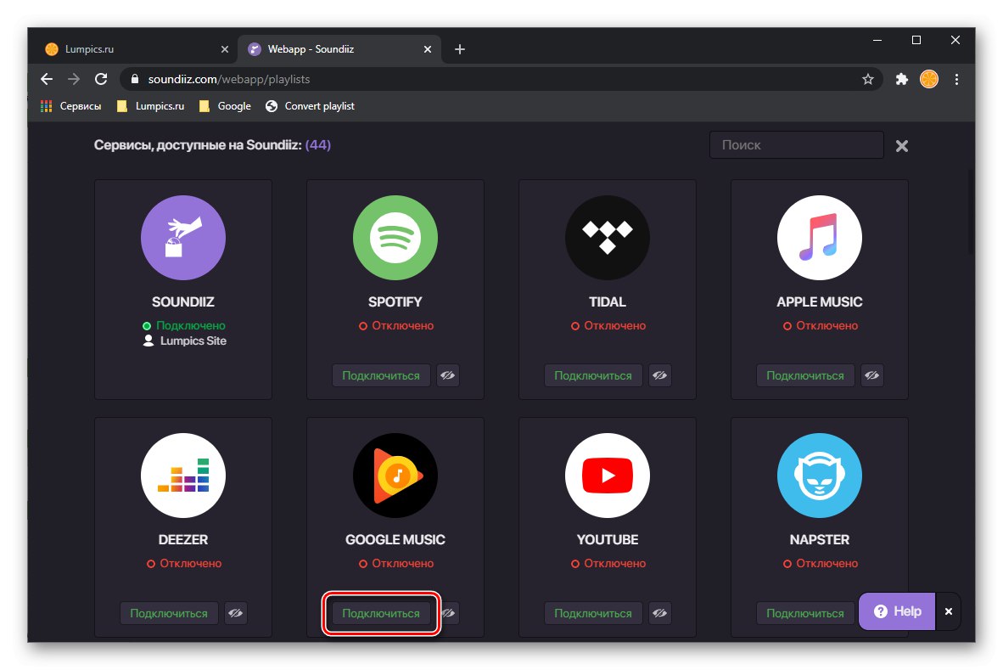Click the Отключено status under Spotify
Viewport: 1003px width, 670px height.
click(x=402, y=325)
